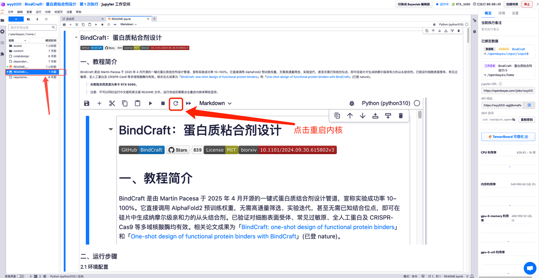The image size is (539, 278).
Task: Open the chat support bubble icon
Action: pyautogui.click(x=530, y=268)
